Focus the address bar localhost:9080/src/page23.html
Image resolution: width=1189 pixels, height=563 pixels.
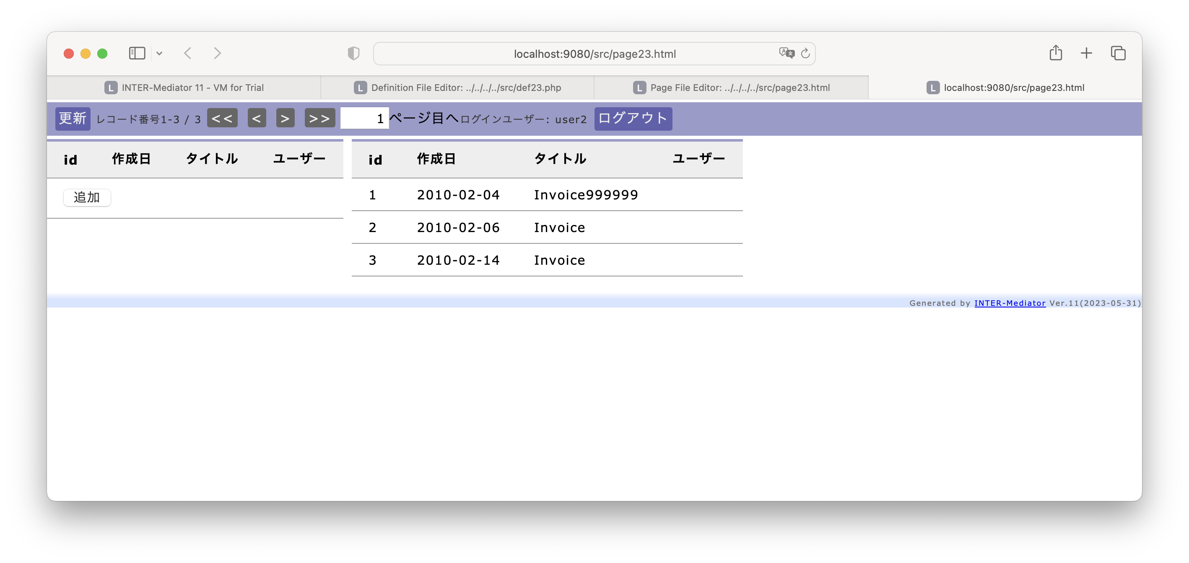coord(594,54)
